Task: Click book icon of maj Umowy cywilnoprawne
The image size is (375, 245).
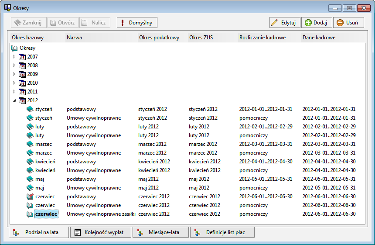Action: pyautogui.click(x=30, y=188)
